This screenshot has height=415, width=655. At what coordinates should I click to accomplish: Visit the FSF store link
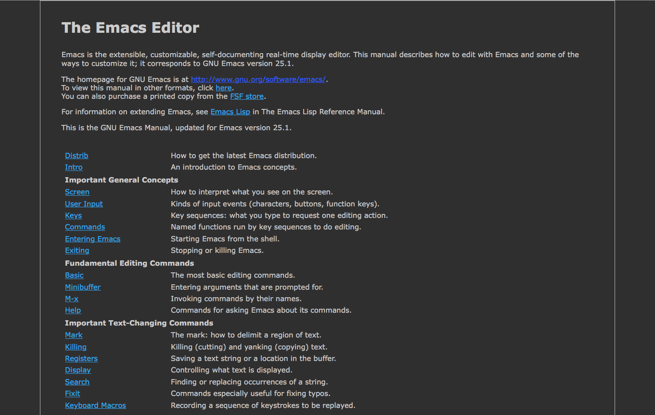(x=247, y=96)
